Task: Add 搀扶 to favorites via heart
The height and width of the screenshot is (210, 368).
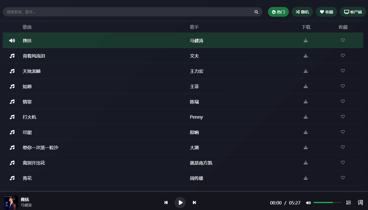Action: click(x=343, y=40)
